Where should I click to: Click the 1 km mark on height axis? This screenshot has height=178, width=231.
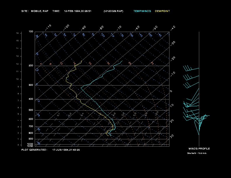[18, 139]
